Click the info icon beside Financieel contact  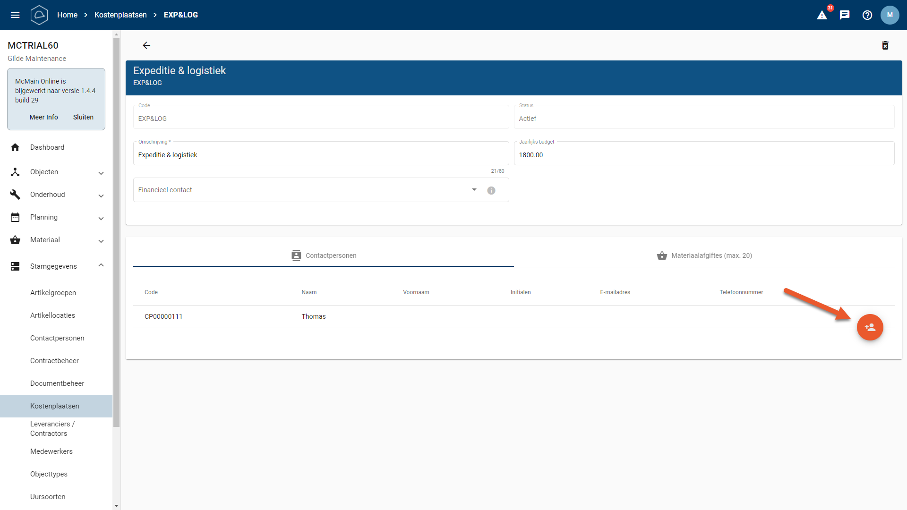491,190
